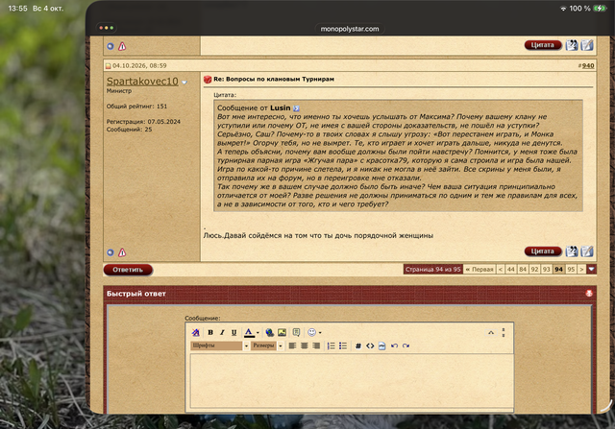This screenshot has width=615, height=429.
Task: Open the #940 post permalink
Action: tap(587, 65)
